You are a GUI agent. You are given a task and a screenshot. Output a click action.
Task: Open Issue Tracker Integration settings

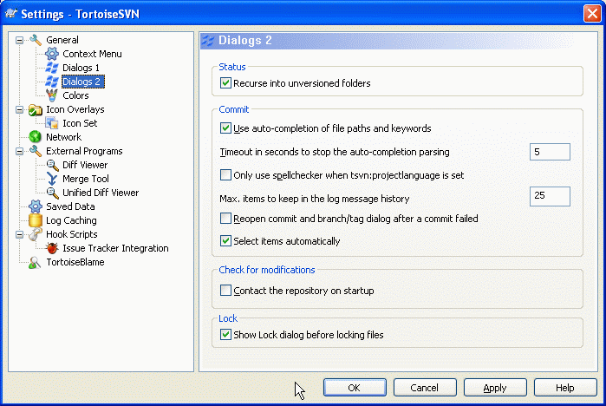tap(115, 248)
